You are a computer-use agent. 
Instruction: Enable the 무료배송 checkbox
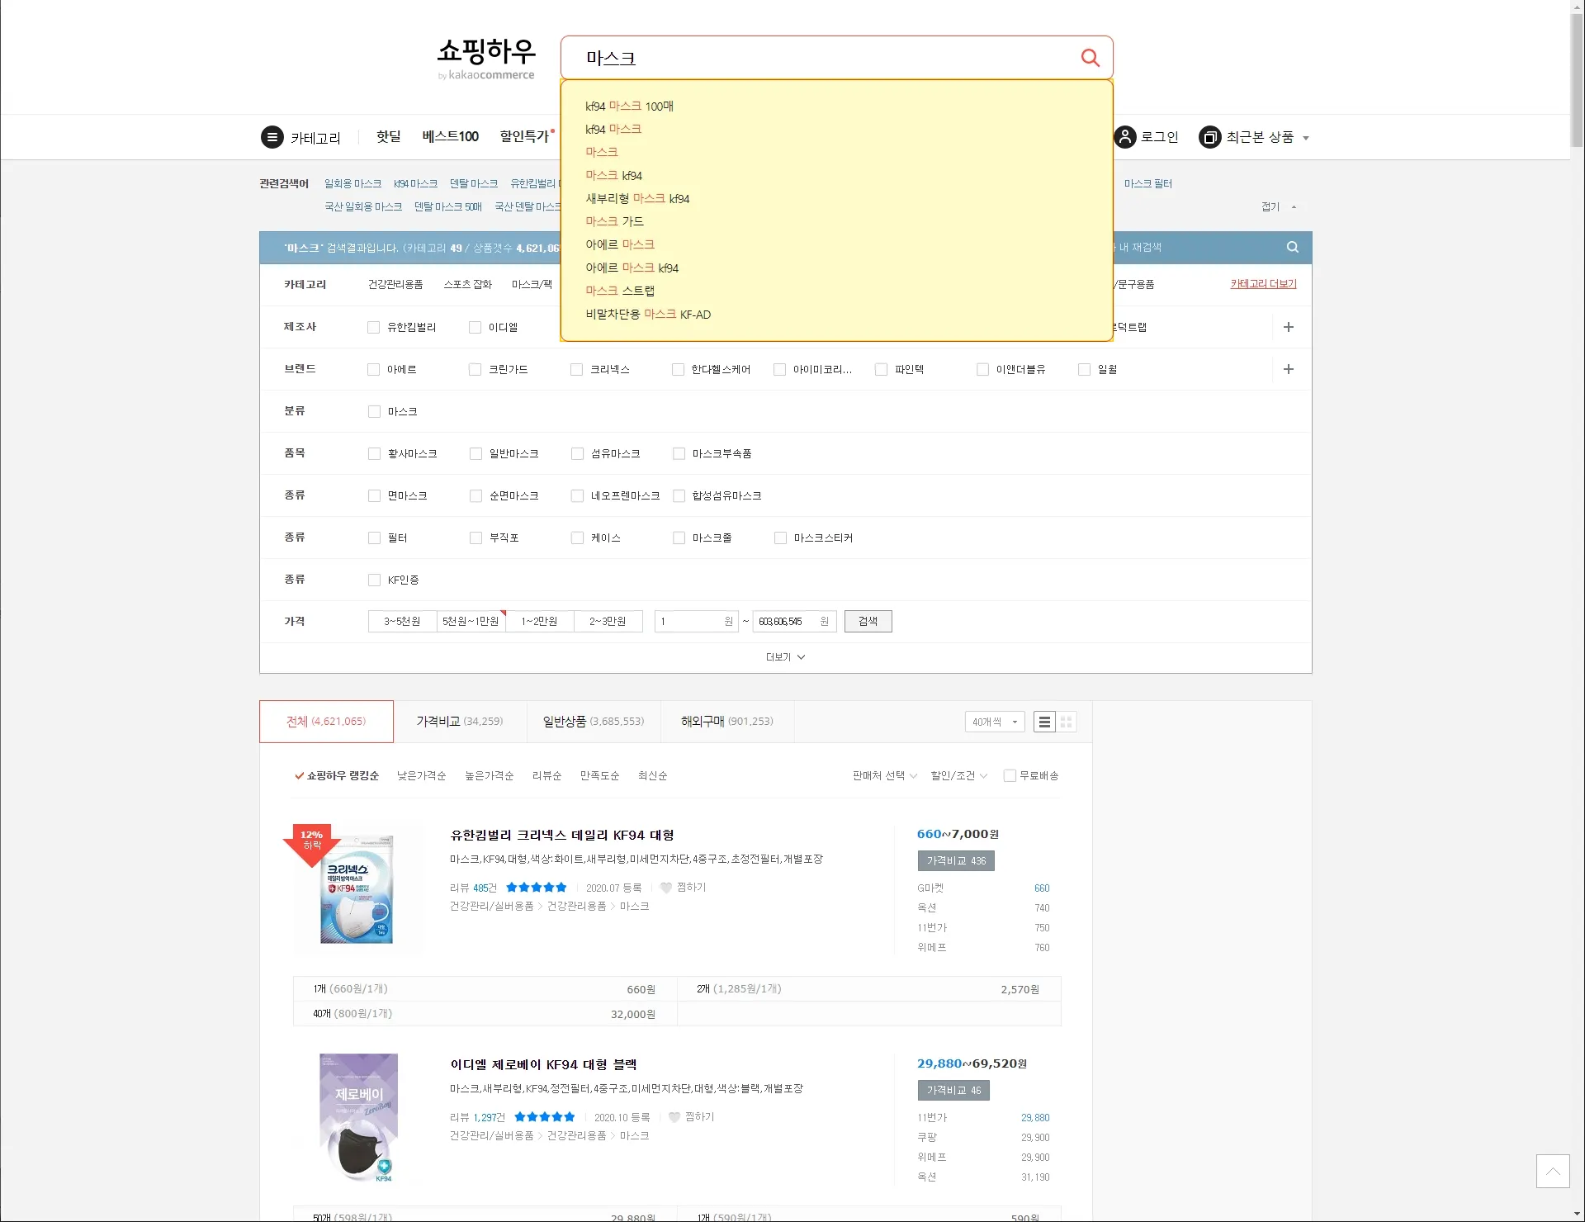1009,776
